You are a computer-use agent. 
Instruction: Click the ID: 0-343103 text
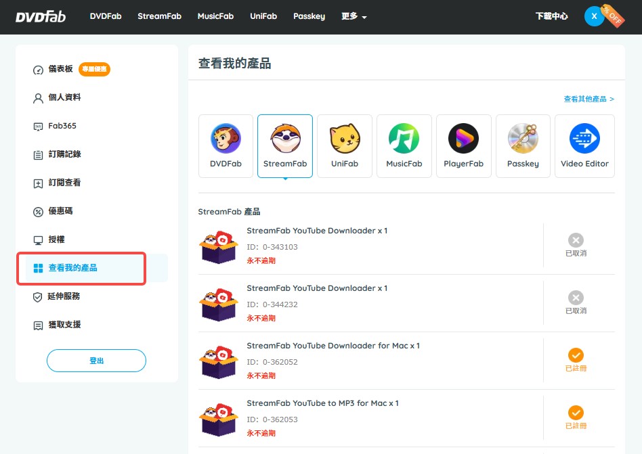click(272, 247)
